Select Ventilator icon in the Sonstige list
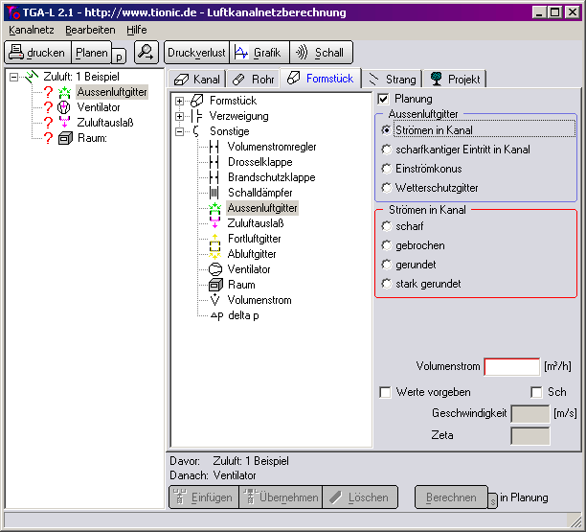586x532 pixels. [x=214, y=269]
